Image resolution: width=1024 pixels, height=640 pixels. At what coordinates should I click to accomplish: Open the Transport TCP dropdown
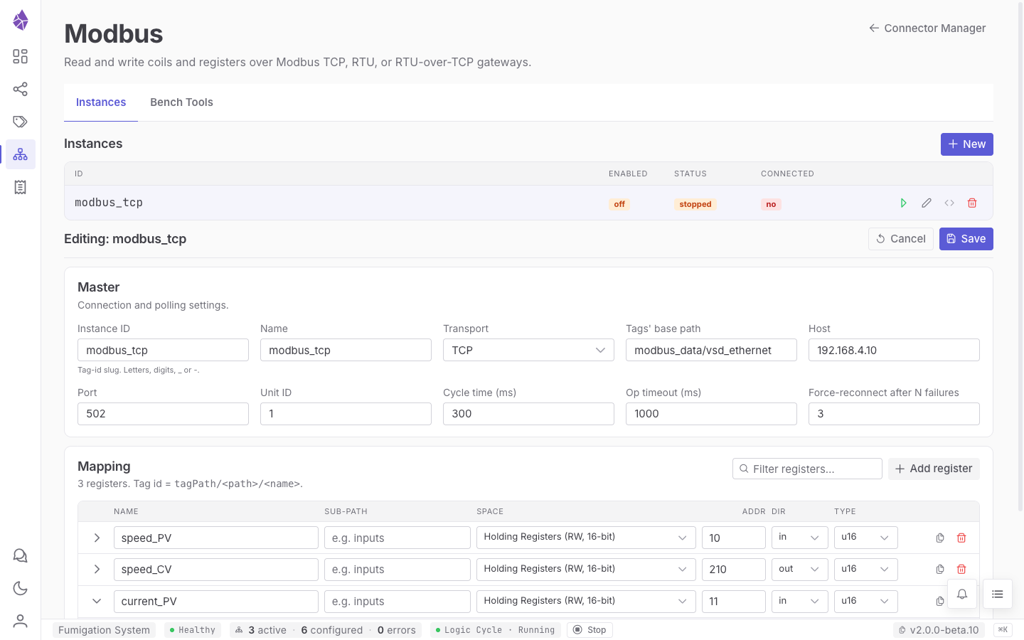(528, 350)
